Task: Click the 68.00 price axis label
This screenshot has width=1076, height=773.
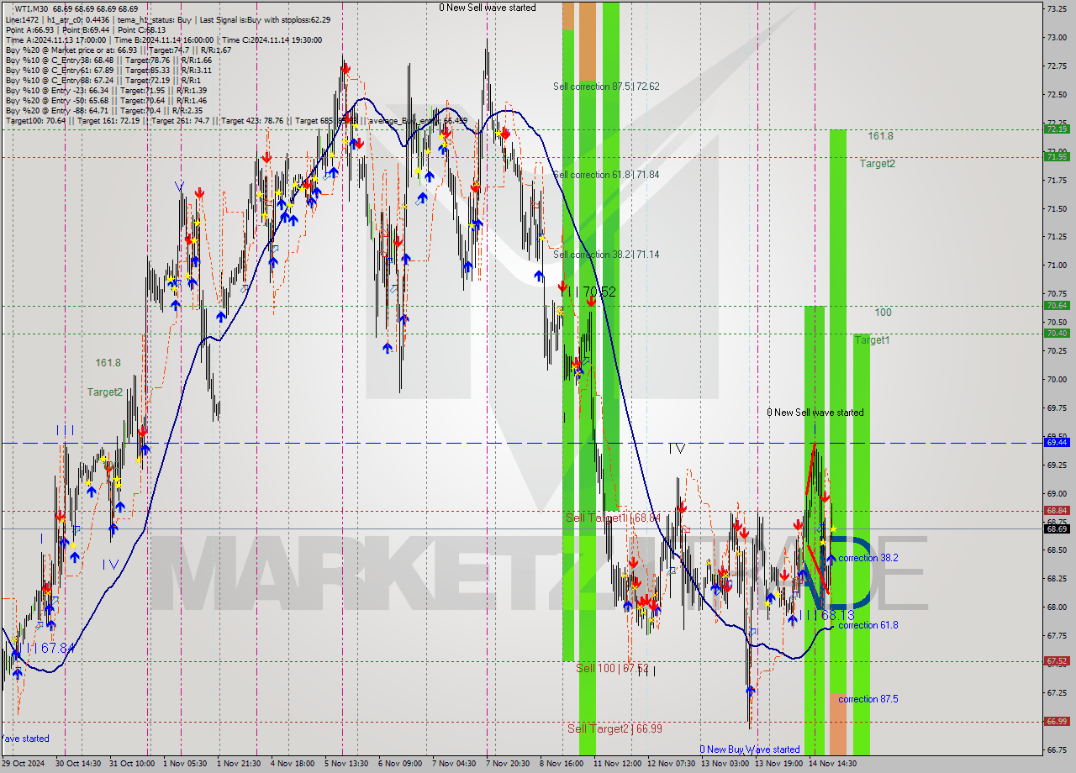Action: pyautogui.click(x=1057, y=607)
